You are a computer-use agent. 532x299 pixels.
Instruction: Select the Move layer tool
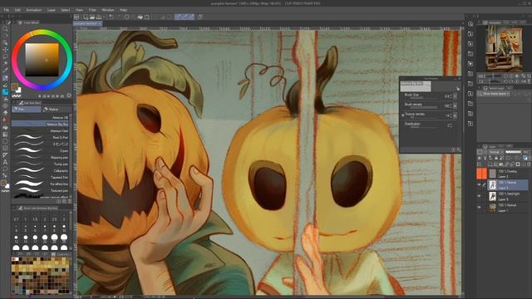coord(5,50)
